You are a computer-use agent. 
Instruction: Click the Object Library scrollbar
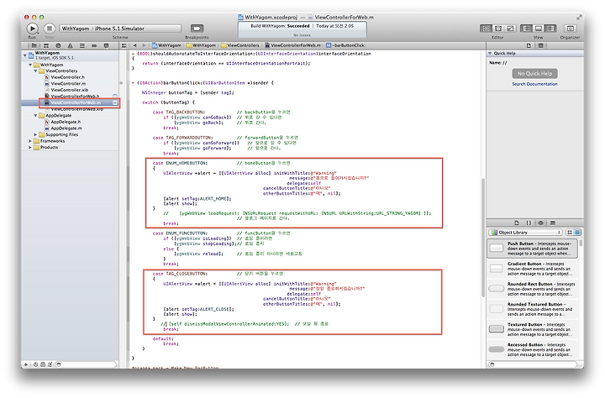tap(581, 243)
